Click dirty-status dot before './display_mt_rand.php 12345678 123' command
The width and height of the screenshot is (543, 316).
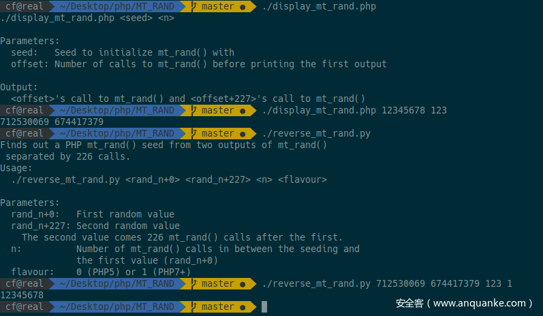pos(243,111)
